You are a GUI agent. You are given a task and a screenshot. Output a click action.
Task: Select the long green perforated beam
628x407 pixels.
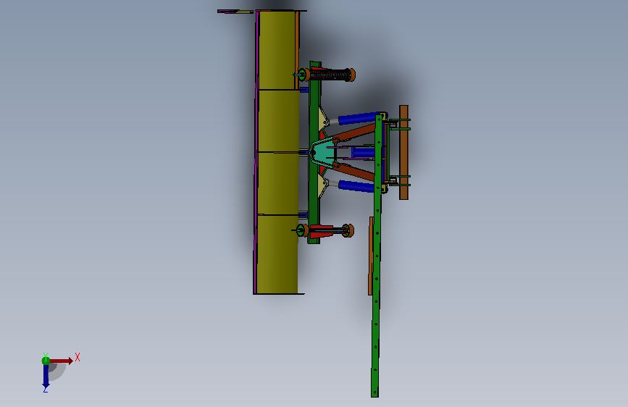click(377, 256)
